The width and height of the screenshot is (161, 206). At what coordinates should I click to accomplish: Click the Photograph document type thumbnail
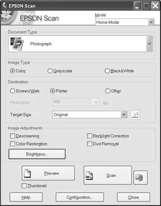[x=17, y=44]
